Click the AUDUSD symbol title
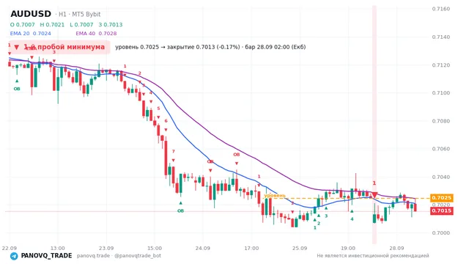 [x=31, y=14]
